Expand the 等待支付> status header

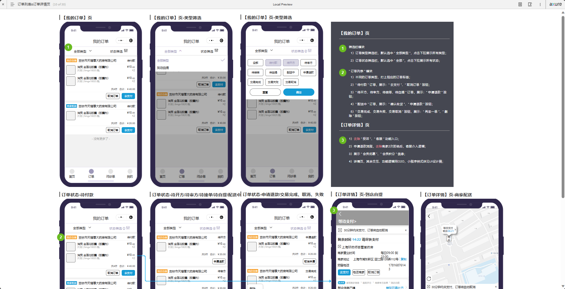coord(347,221)
